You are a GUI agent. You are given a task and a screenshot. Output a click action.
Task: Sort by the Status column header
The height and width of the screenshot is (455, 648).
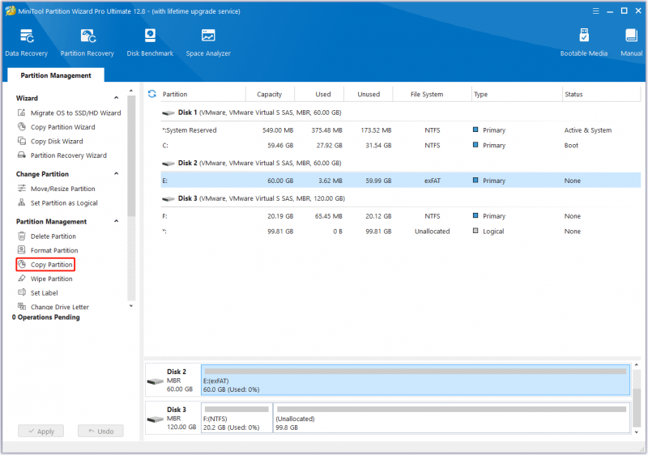(602, 94)
